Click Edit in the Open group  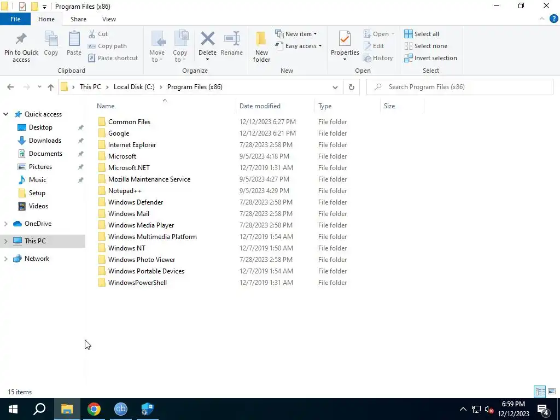click(x=374, y=46)
